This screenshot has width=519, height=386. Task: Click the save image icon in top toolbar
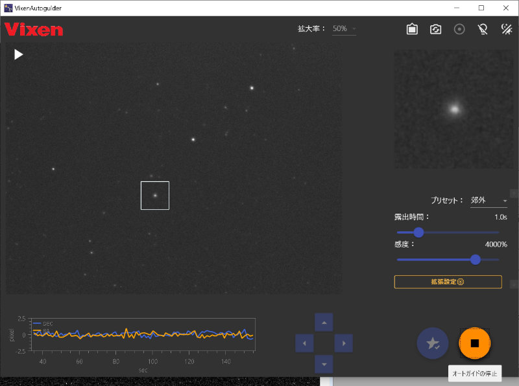click(x=412, y=29)
